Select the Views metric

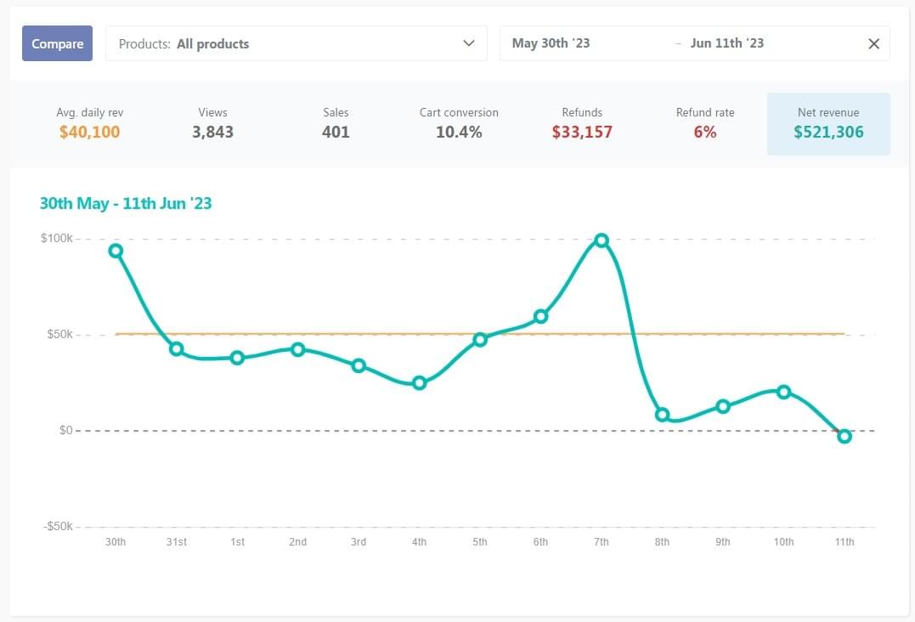pos(212,123)
